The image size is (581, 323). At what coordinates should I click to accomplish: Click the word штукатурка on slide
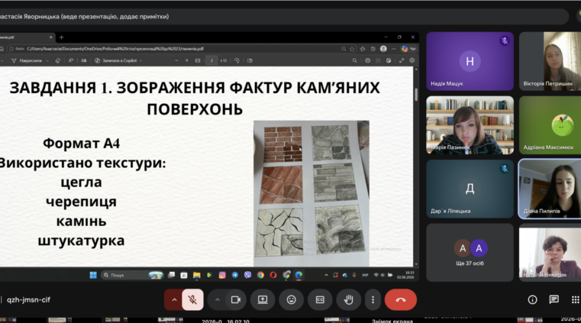(x=81, y=241)
